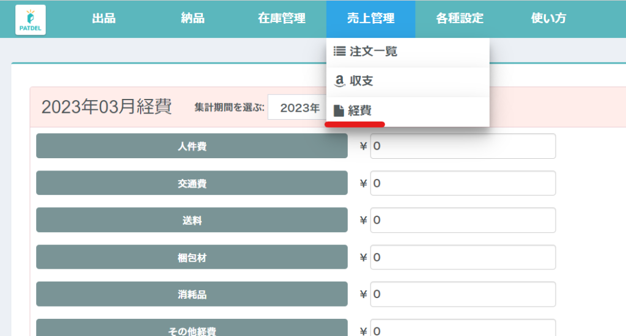
Task: Select the 送料 category label
Action: click(x=192, y=221)
